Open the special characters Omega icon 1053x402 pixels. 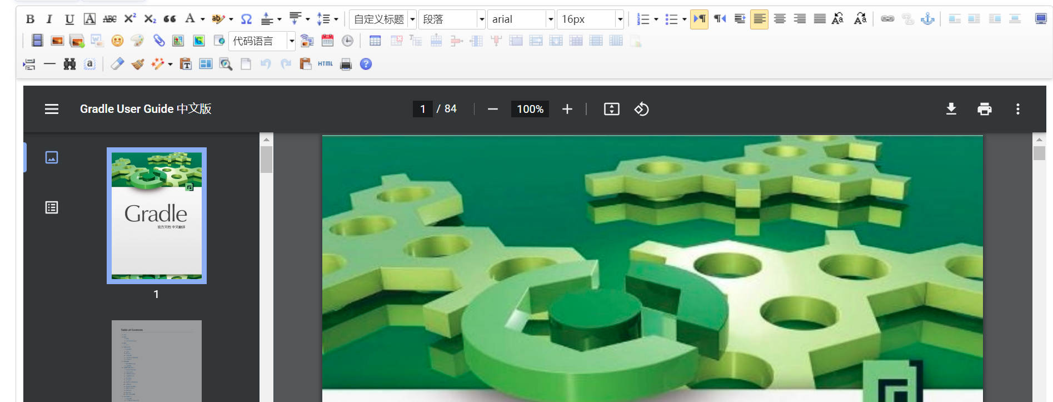point(246,19)
